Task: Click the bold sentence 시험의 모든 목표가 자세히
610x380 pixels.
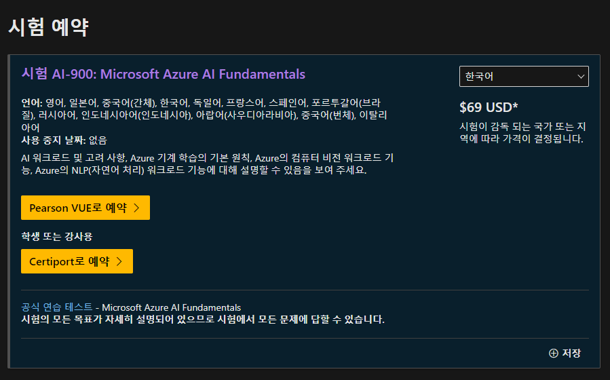Action: [203, 320]
